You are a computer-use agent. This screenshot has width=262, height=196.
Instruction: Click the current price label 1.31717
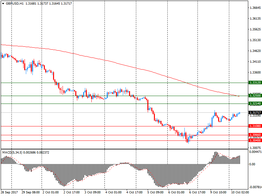(x=255, y=113)
